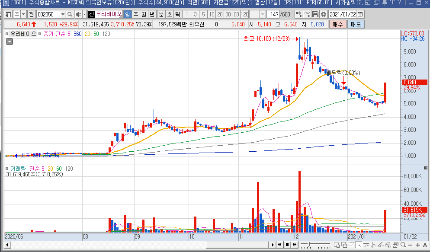The height and width of the screenshot is (252, 430).
Task: Click the blue 매도 sell button
Action: pyautogui.click(x=356, y=24)
